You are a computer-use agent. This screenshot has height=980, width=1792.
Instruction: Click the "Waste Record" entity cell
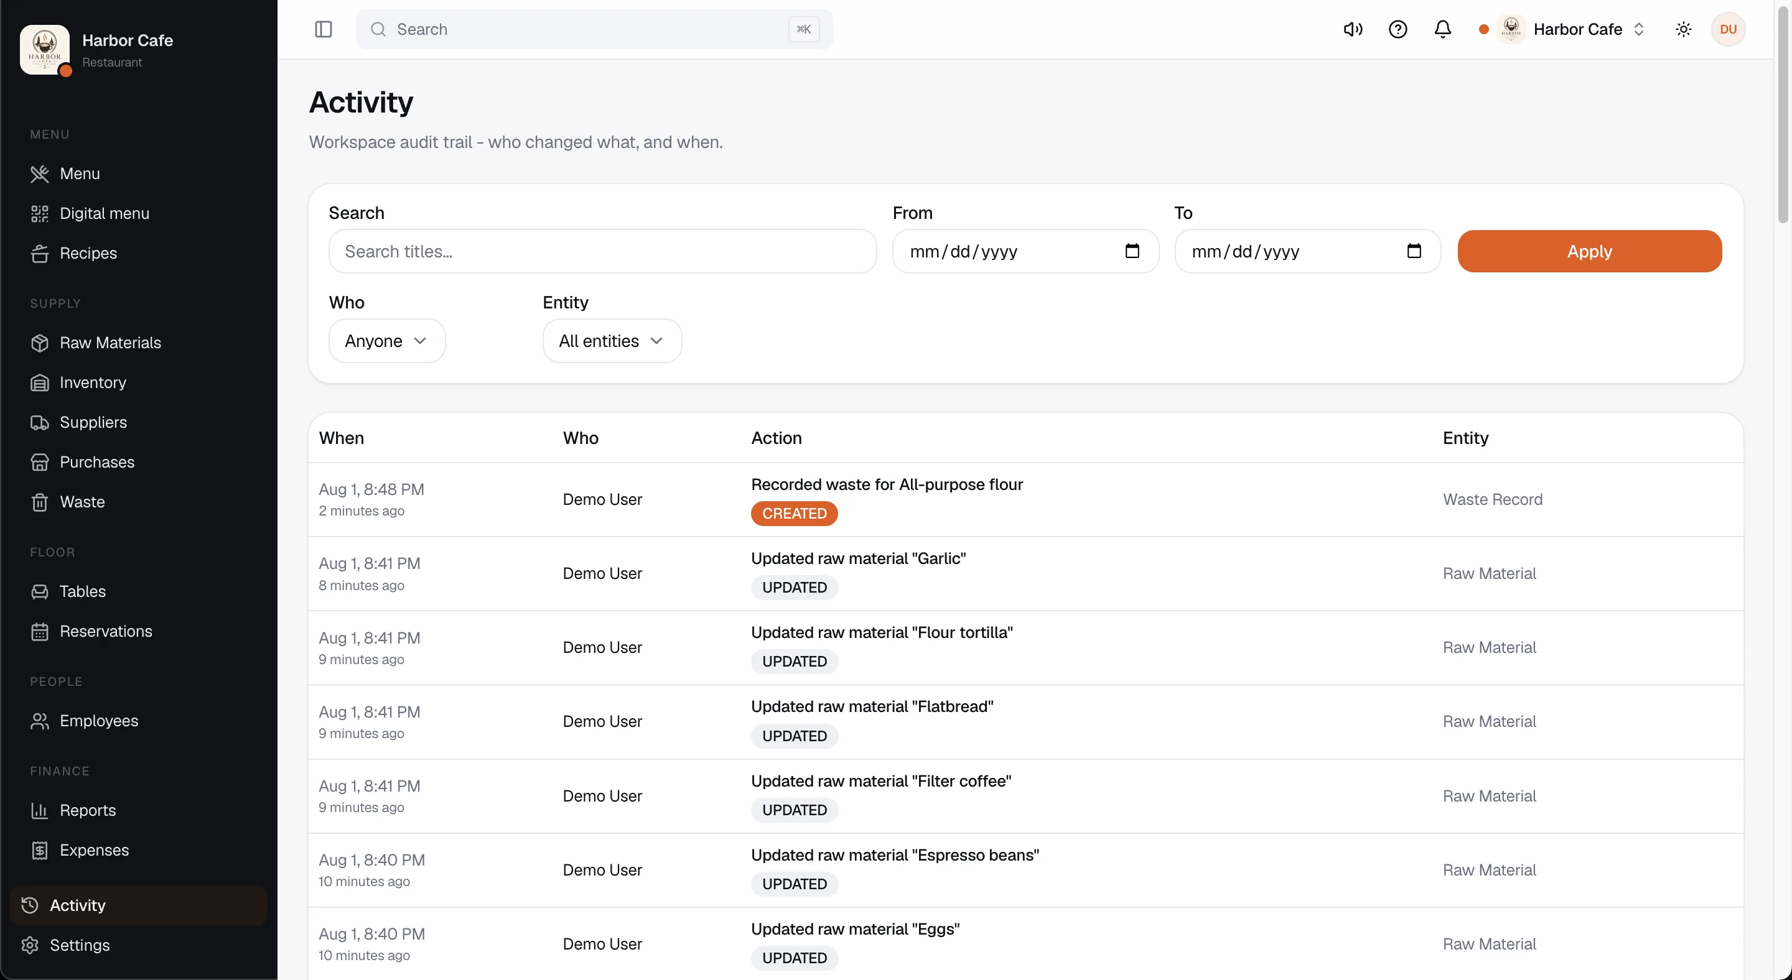click(x=1492, y=500)
